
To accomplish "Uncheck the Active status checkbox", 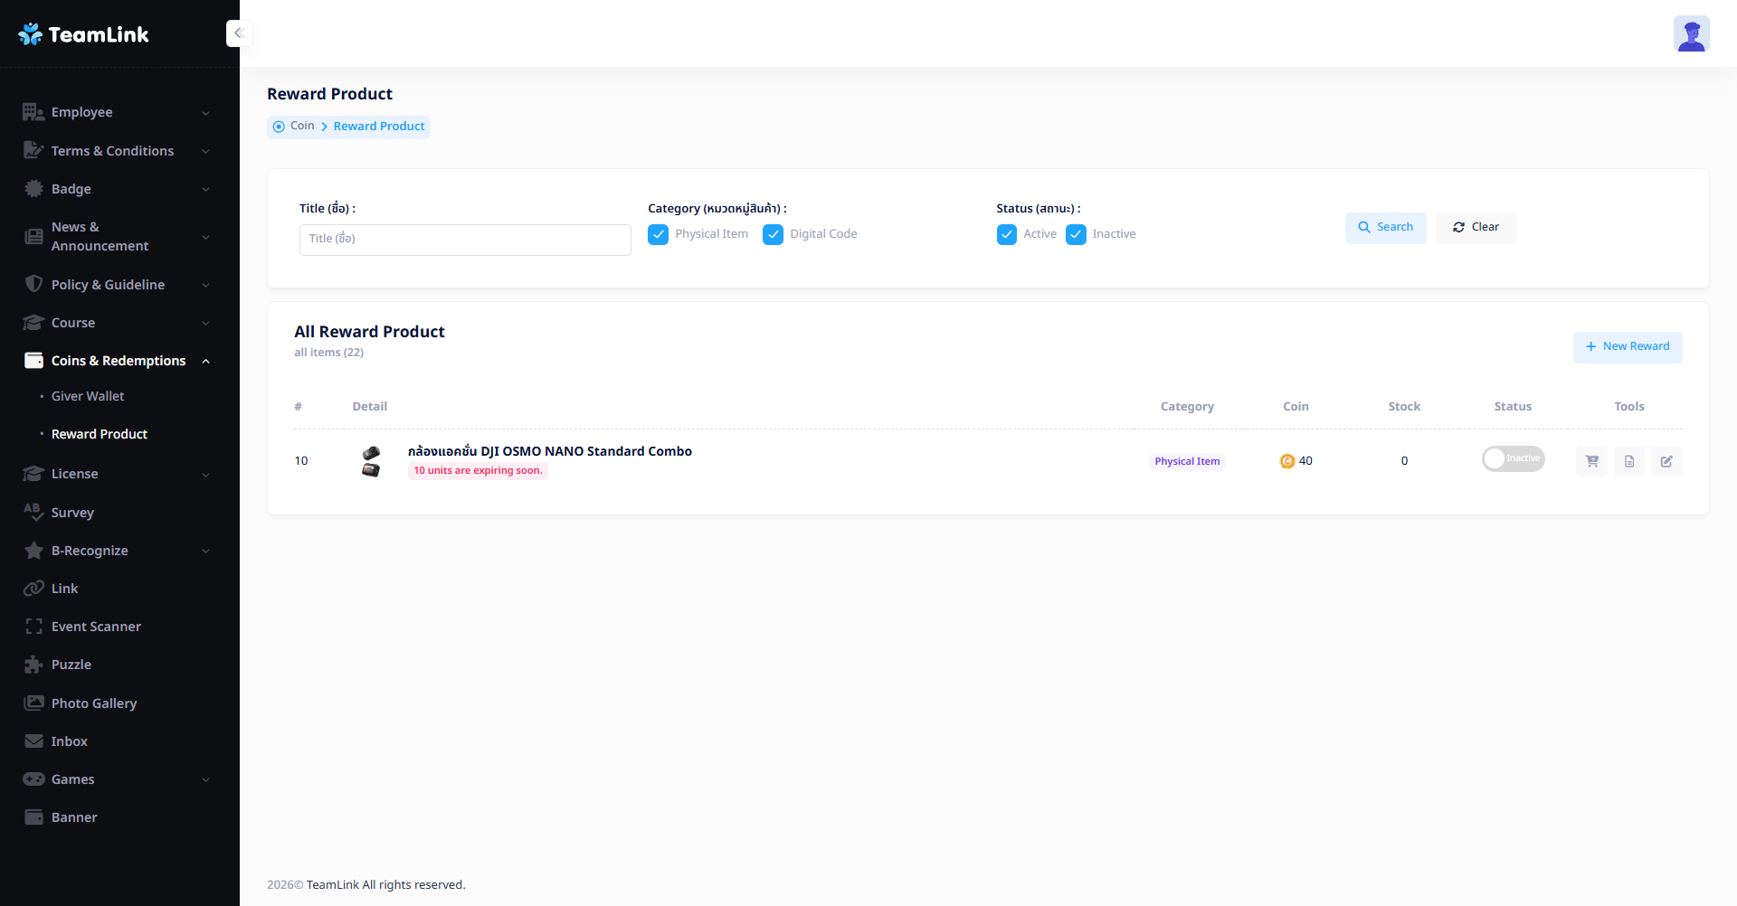I will [x=1006, y=235].
